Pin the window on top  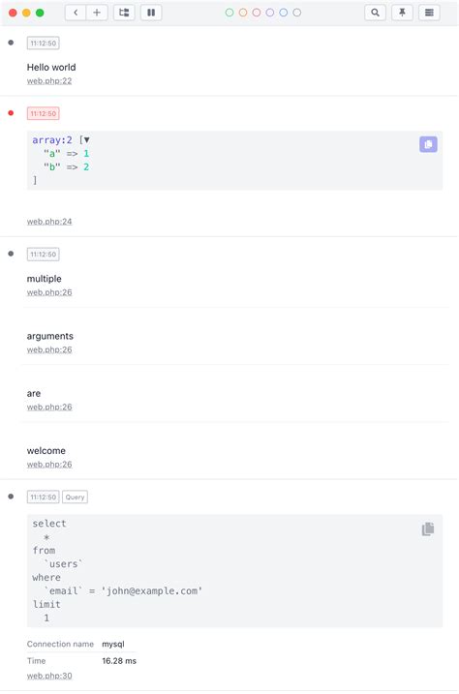(x=402, y=13)
